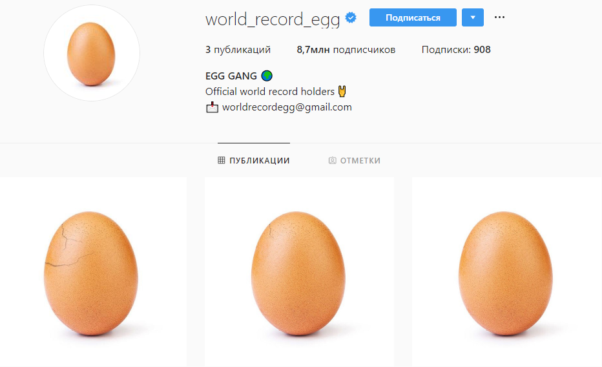Click the tagged-photo icon beside ОТМЕТКИ
Screen dimensions: 602x367
(332, 160)
